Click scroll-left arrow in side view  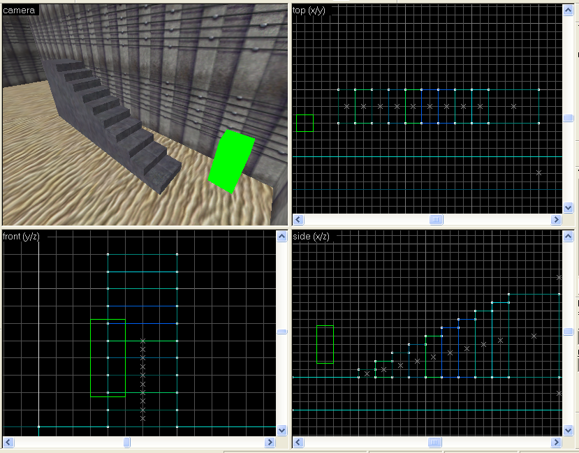298,443
